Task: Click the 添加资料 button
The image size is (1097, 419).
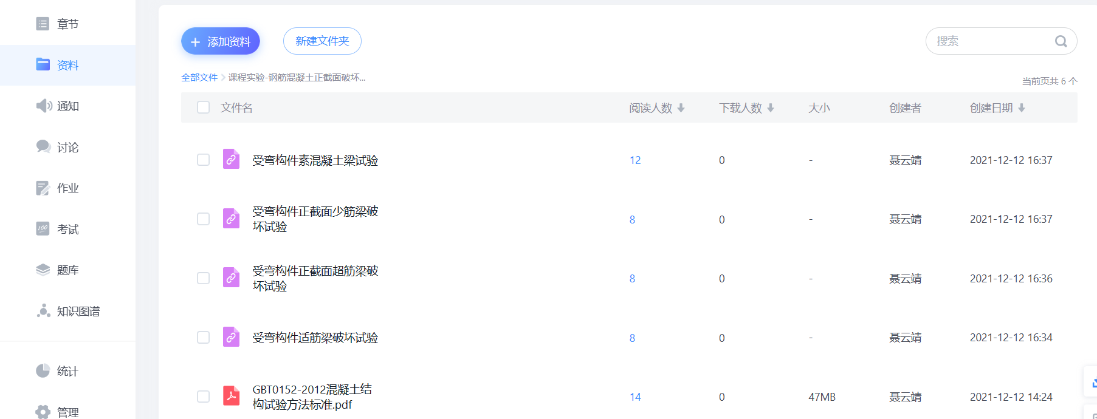Action: click(x=221, y=41)
